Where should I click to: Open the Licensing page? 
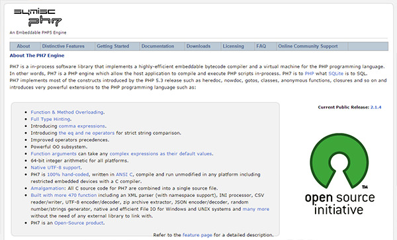click(234, 46)
